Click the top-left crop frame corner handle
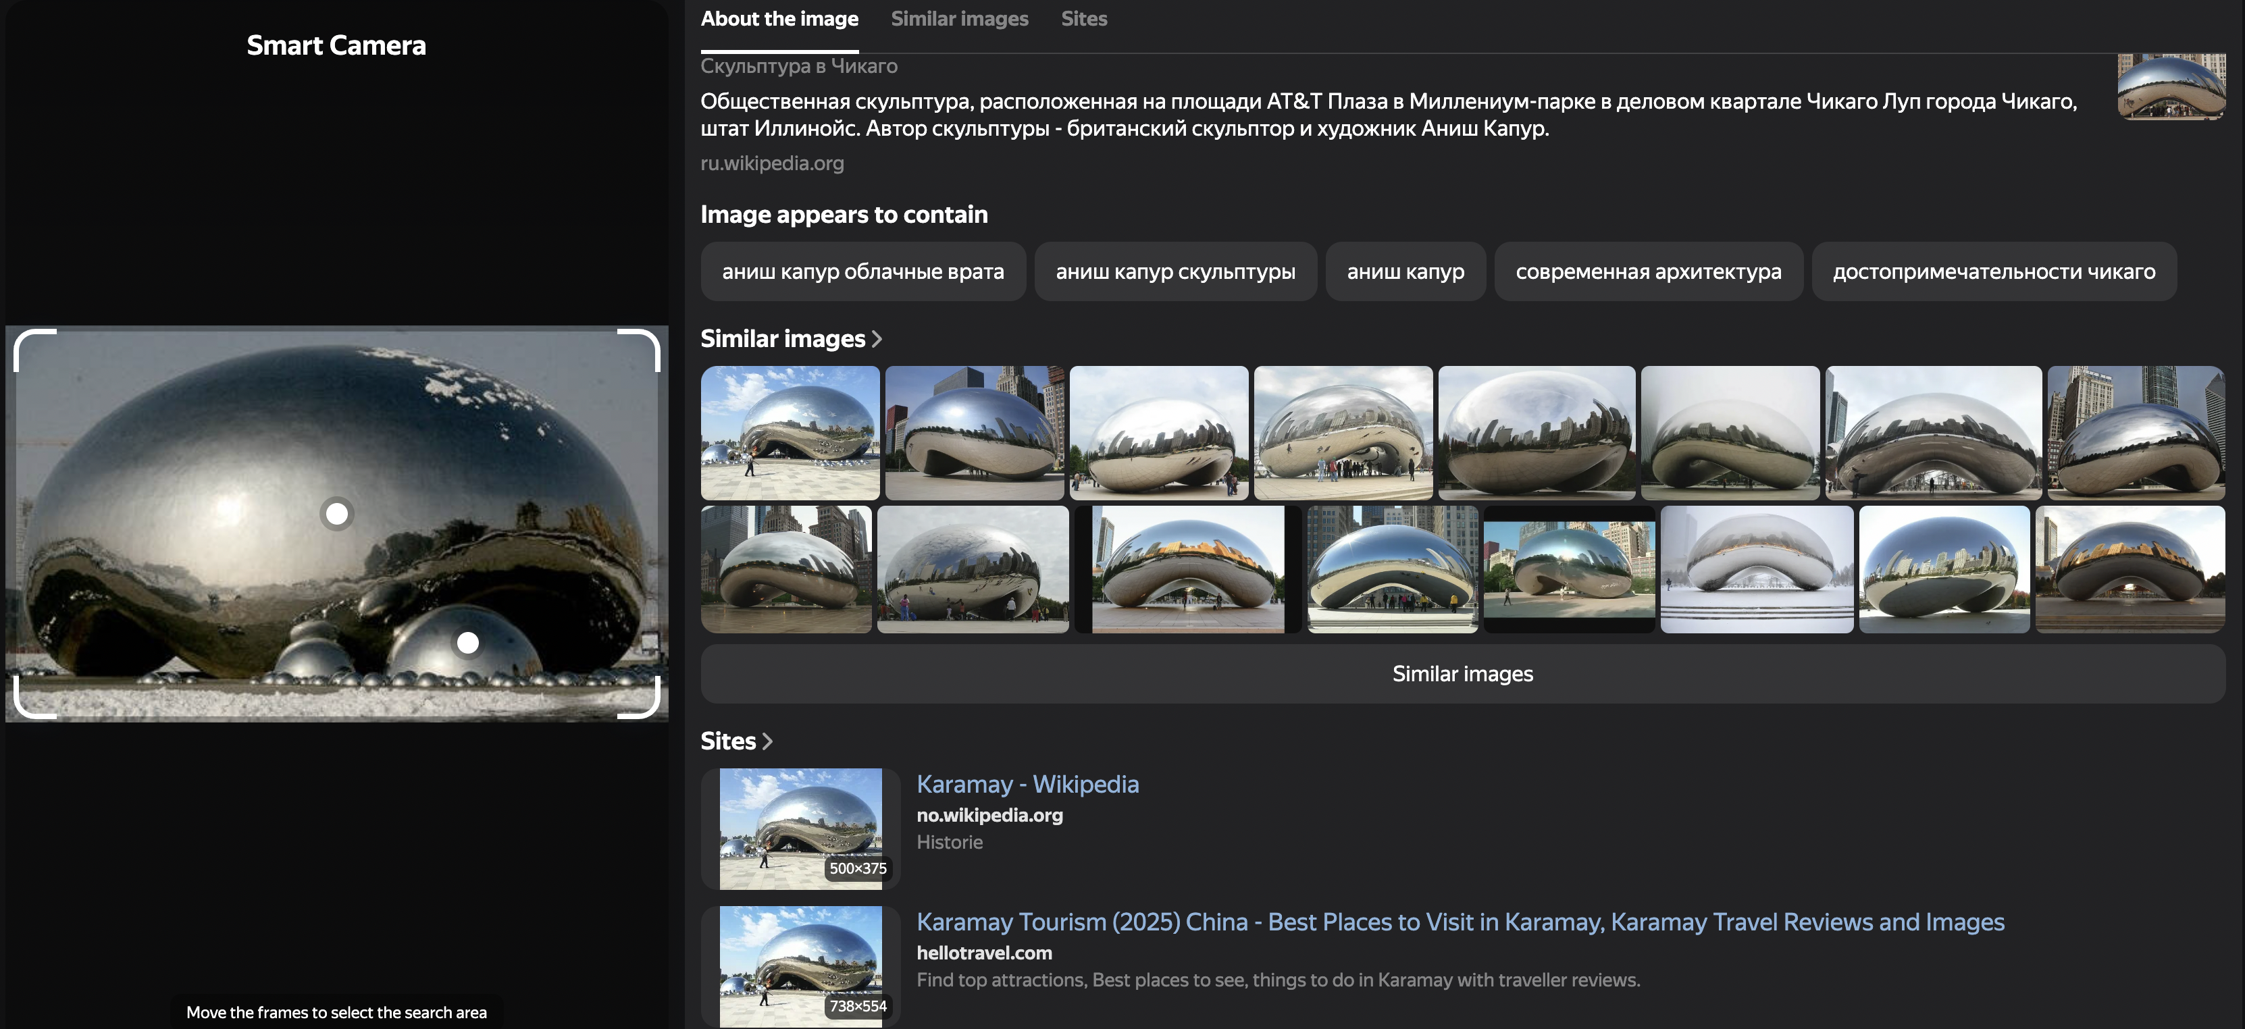 21,337
